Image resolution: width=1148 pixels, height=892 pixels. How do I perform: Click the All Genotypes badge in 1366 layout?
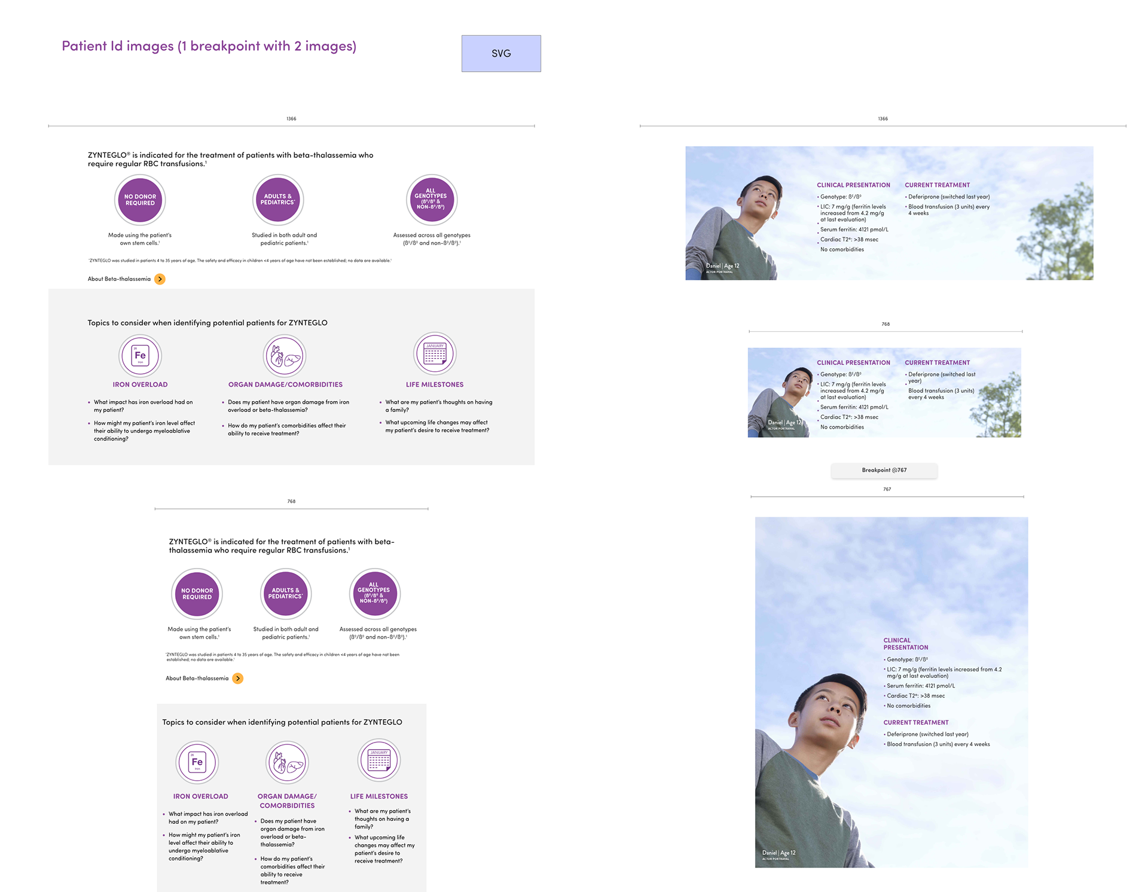[x=431, y=200]
